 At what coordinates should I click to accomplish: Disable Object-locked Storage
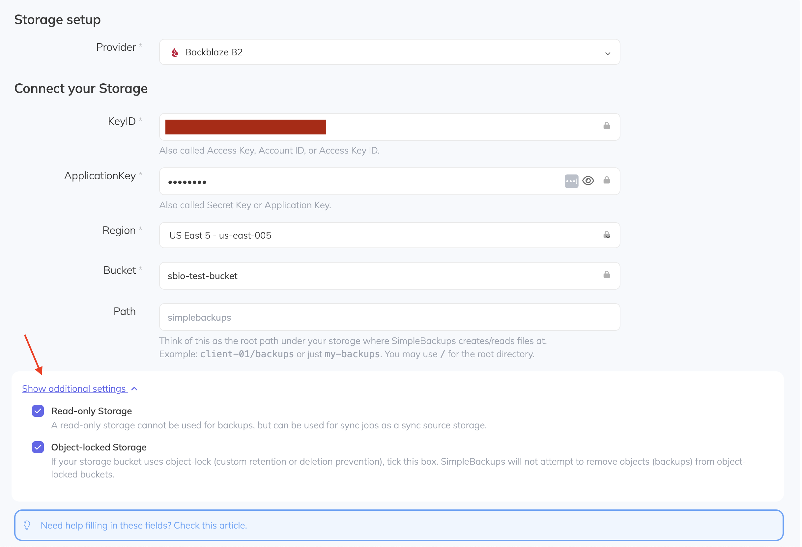(x=38, y=447)
